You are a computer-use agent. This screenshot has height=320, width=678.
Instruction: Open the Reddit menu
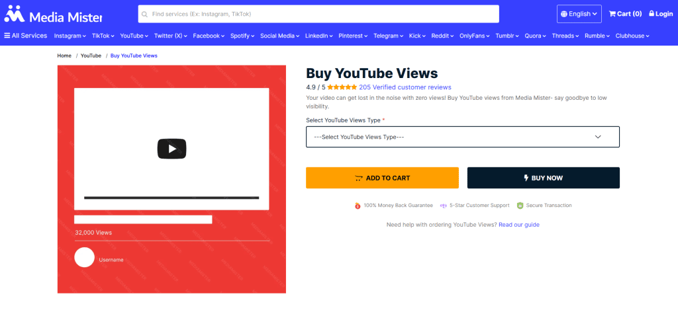[x=443, y=36]
